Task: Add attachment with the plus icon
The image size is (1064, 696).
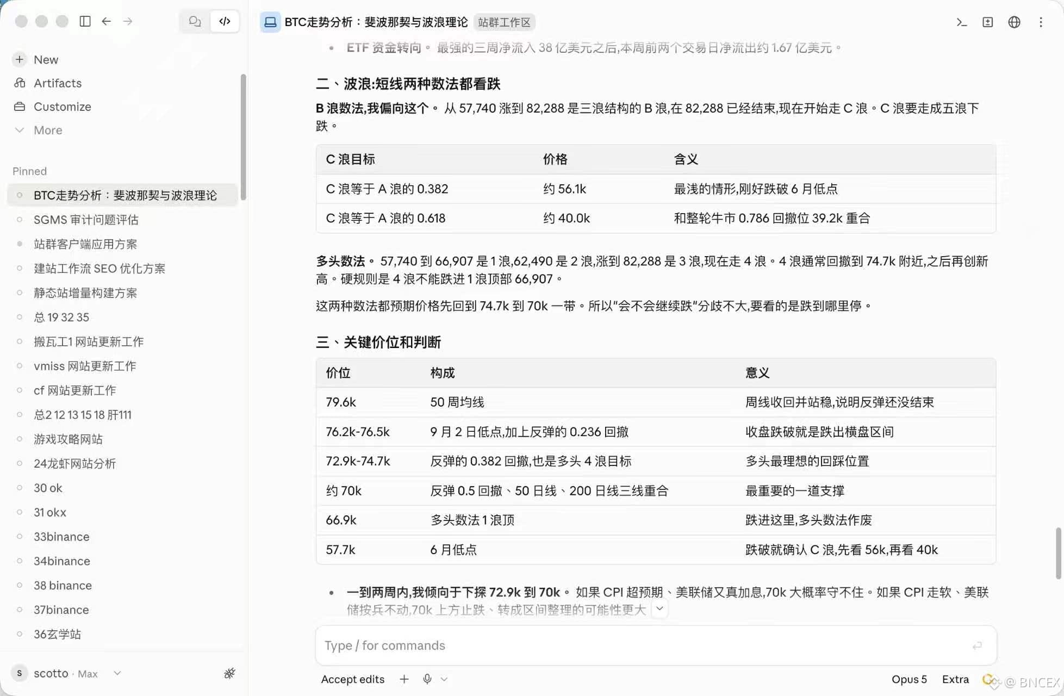Action: point(404,679)
